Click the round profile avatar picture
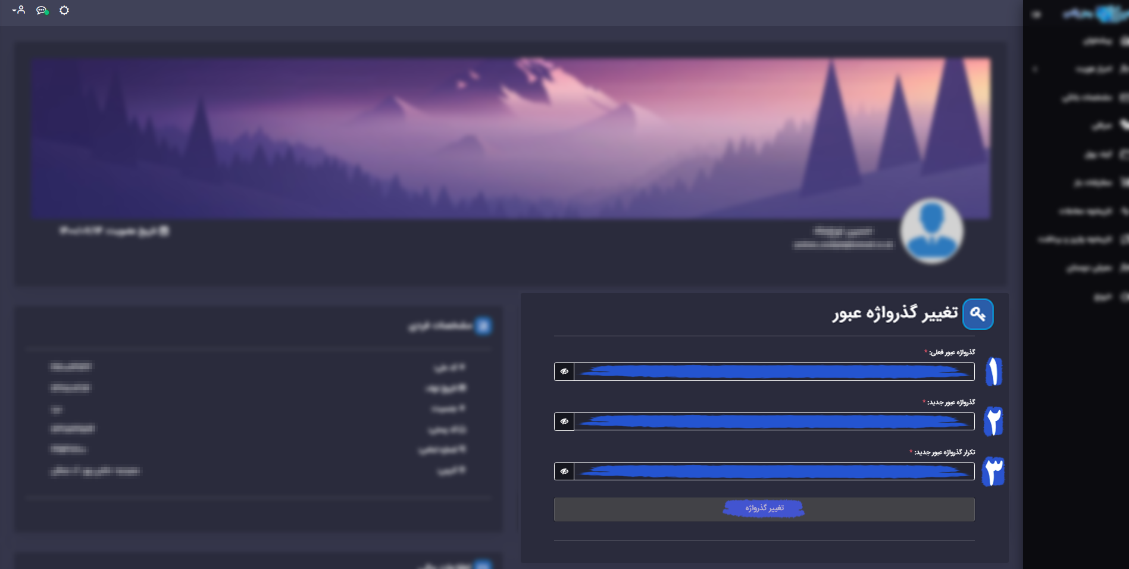 931,231
